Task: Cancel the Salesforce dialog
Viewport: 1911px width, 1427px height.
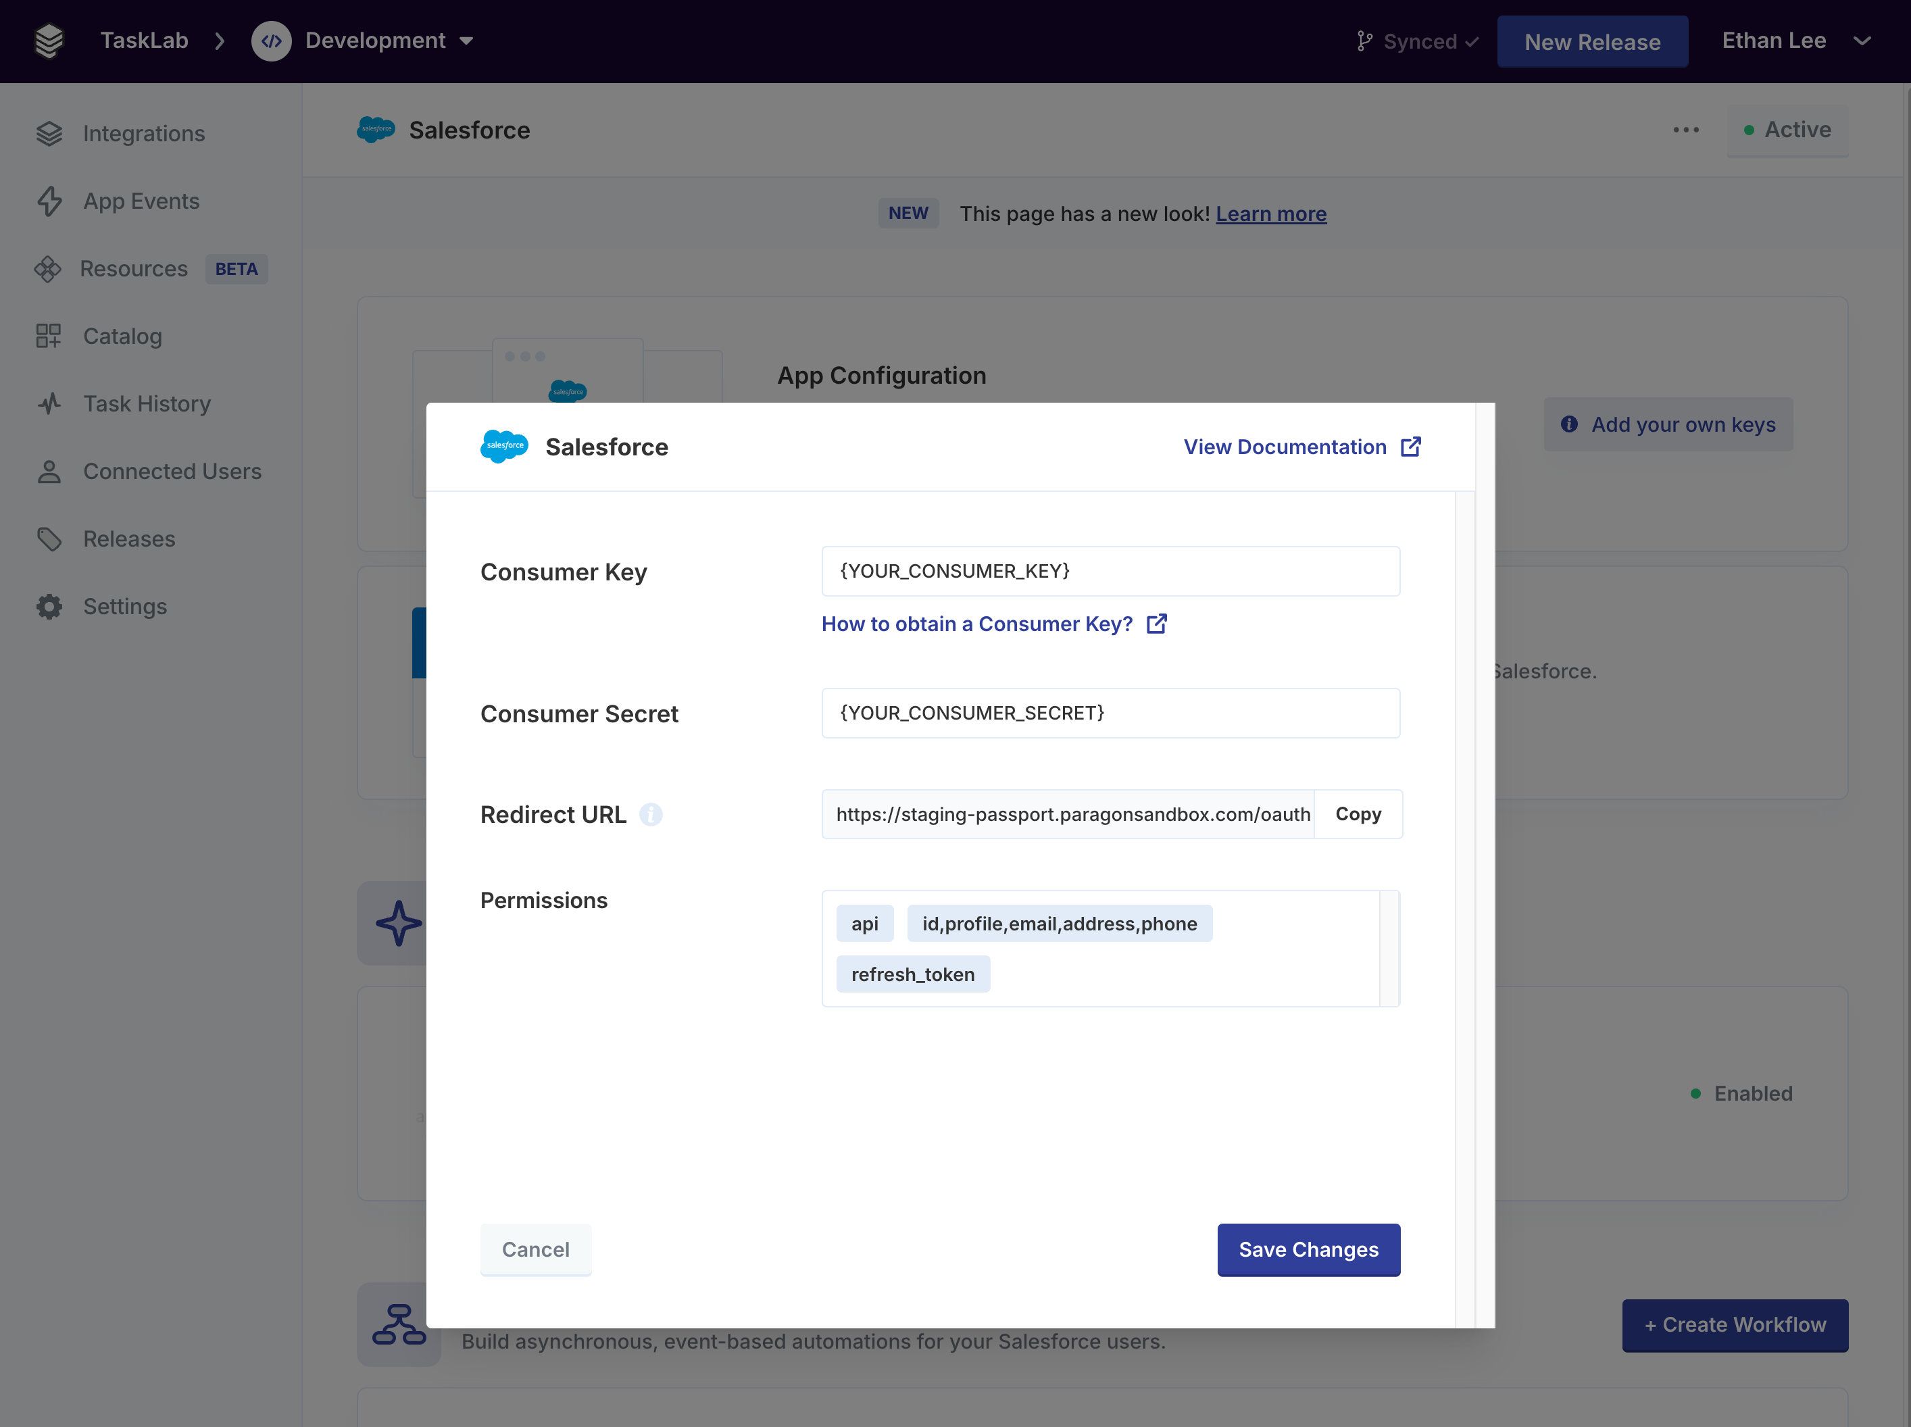Action: 536,1250
